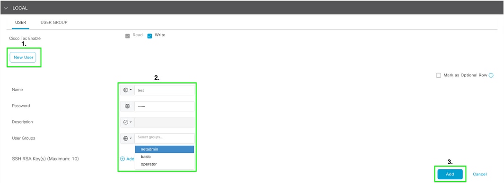Click info icon beside Mark as Optional Row
The width and height of the screenshot is (504, 183).
(491, 75)
